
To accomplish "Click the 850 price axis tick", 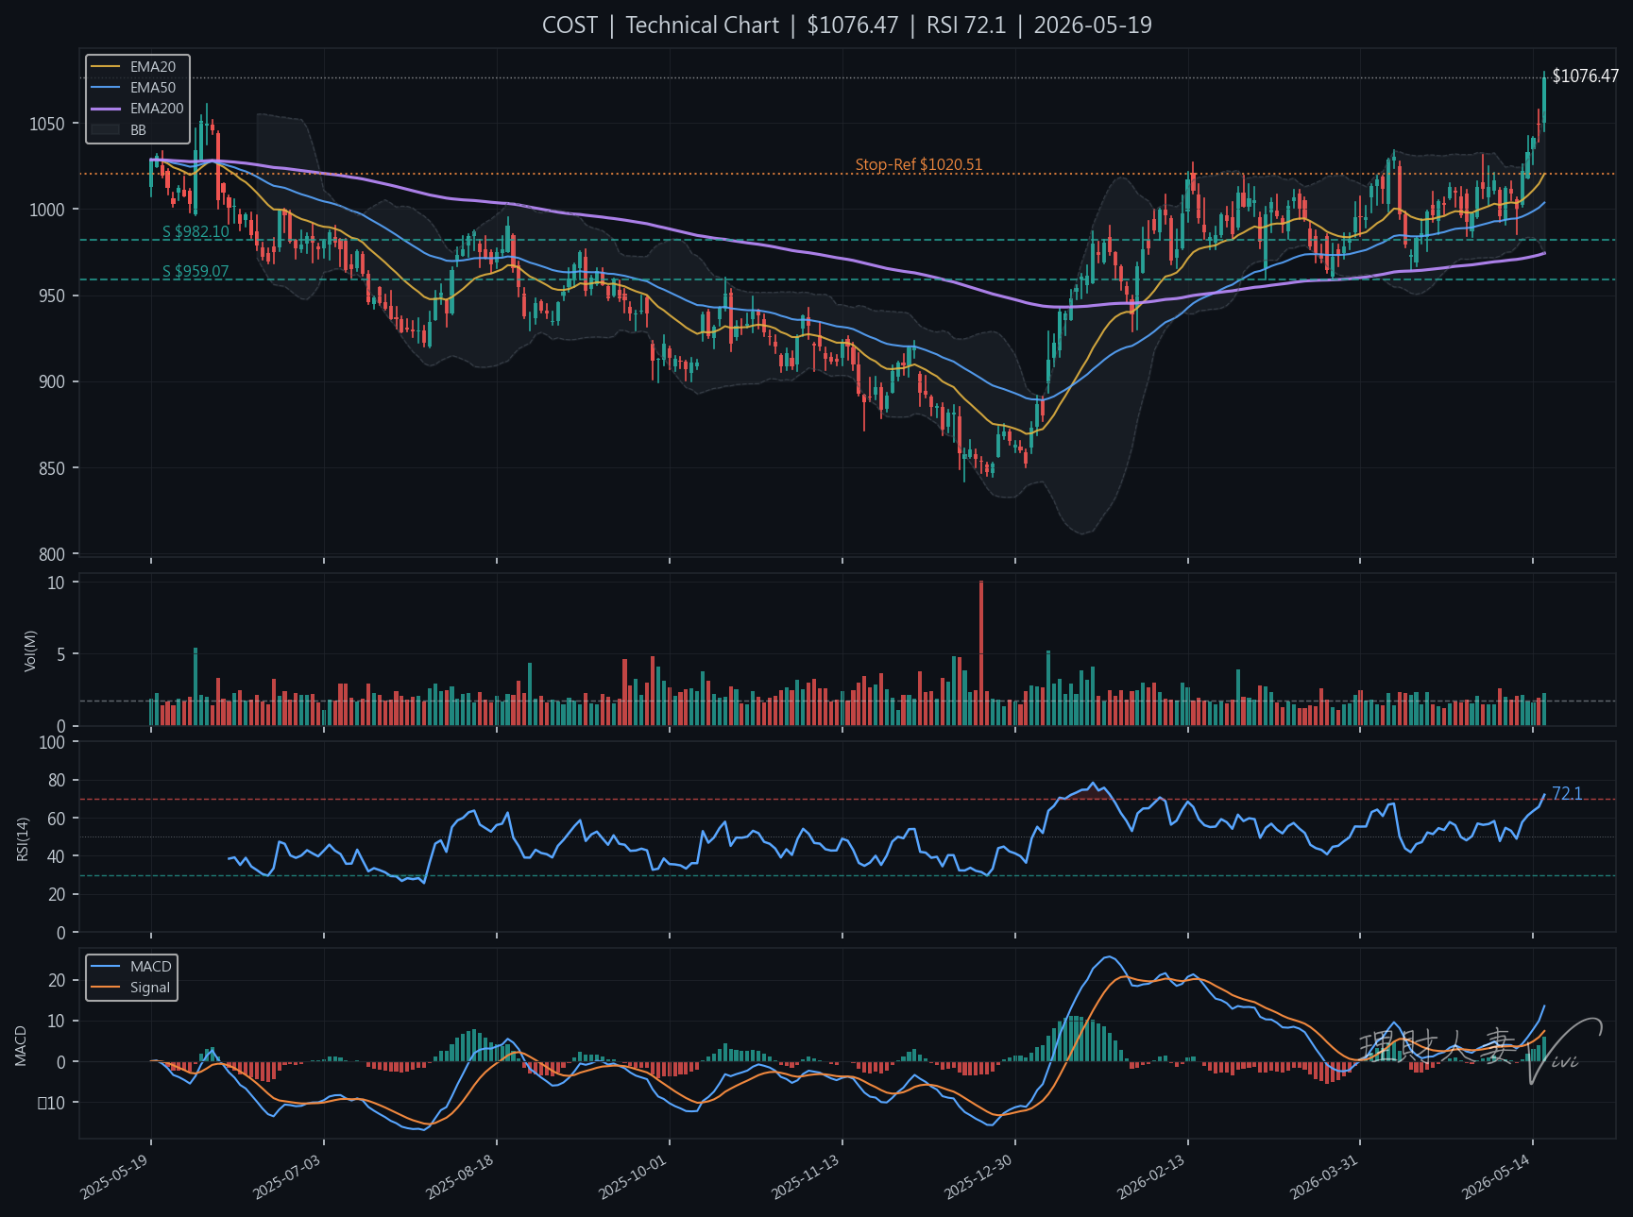I will (x=51, y=468).
